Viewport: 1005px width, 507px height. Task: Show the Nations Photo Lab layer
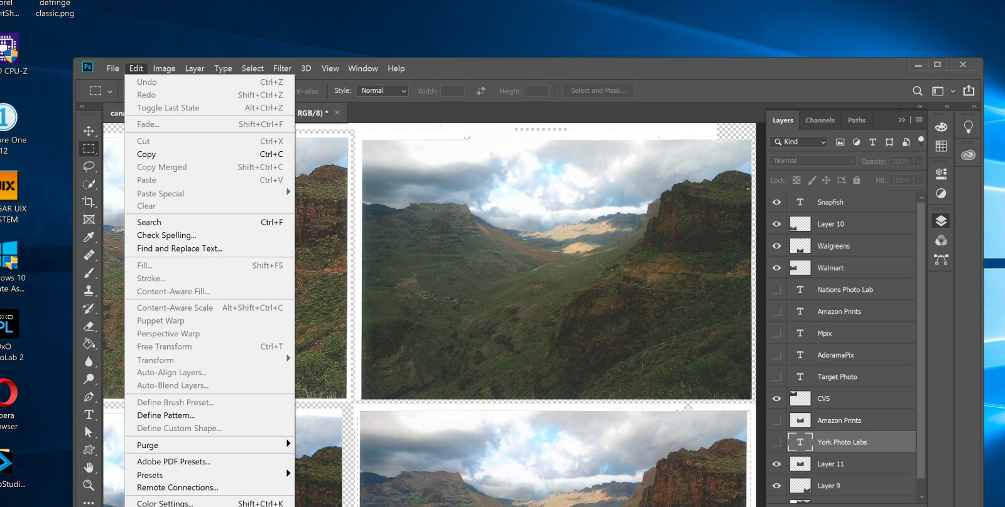[x=776, y=289]
